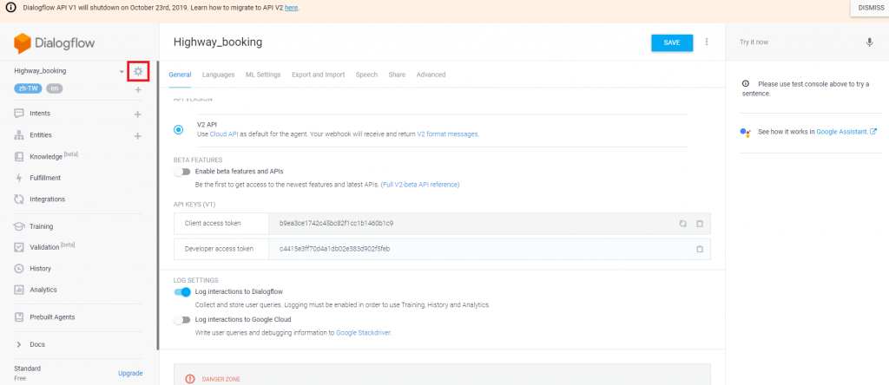Switch to the Languages tab
The image size is (889, 385).
(218, 75)
